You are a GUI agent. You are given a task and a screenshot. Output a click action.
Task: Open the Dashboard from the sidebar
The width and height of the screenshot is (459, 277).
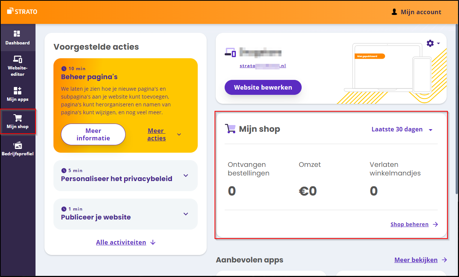(18, 37)
